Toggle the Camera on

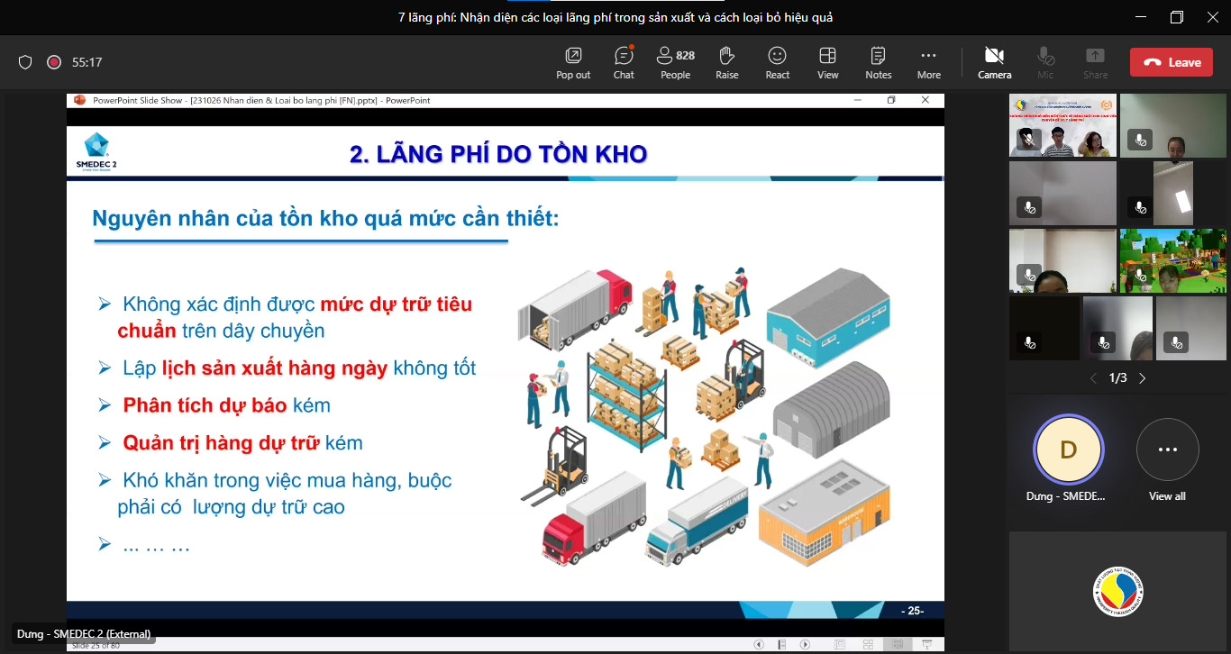coord(994,62)
